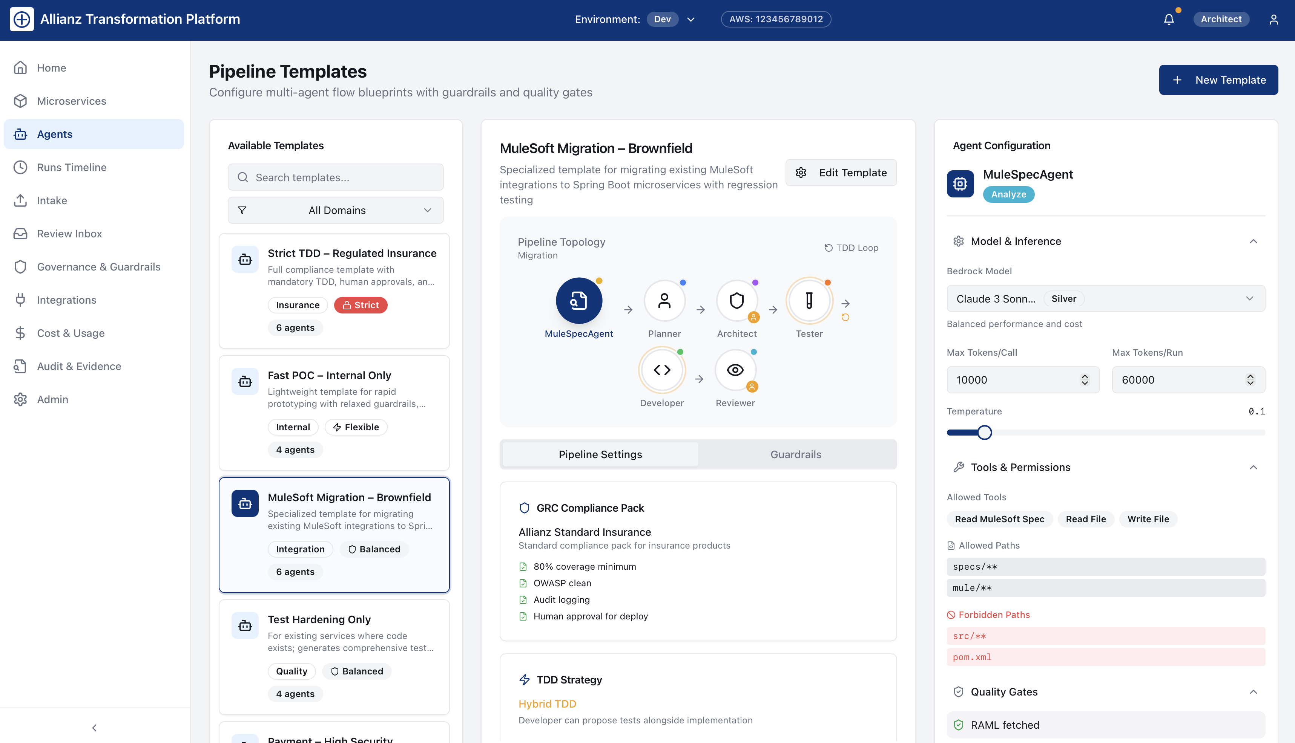The width and height of the screenshot is (1295, 743).
Task: Open the Bedrock Model dropdown
Action: point(1106,298)
